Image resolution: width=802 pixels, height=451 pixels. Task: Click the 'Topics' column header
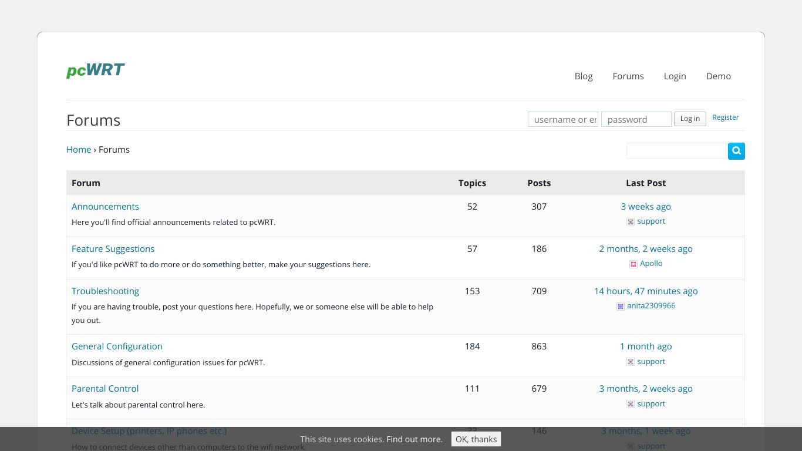tap(472, 183)
